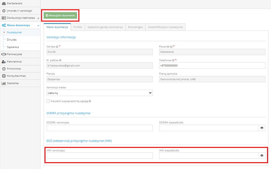Click the help icon next to Vardas
This screenshot has height=169, width=271.
coord(57,47)
